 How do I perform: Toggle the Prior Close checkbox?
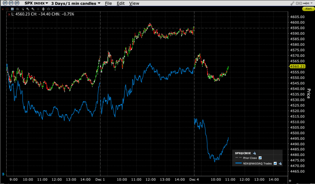(260, 158)
